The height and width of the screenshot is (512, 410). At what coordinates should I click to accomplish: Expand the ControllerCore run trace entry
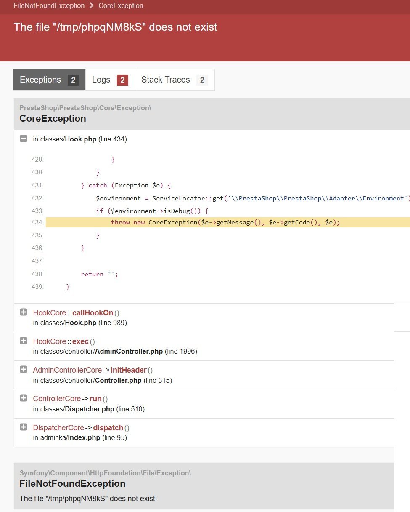24,398
